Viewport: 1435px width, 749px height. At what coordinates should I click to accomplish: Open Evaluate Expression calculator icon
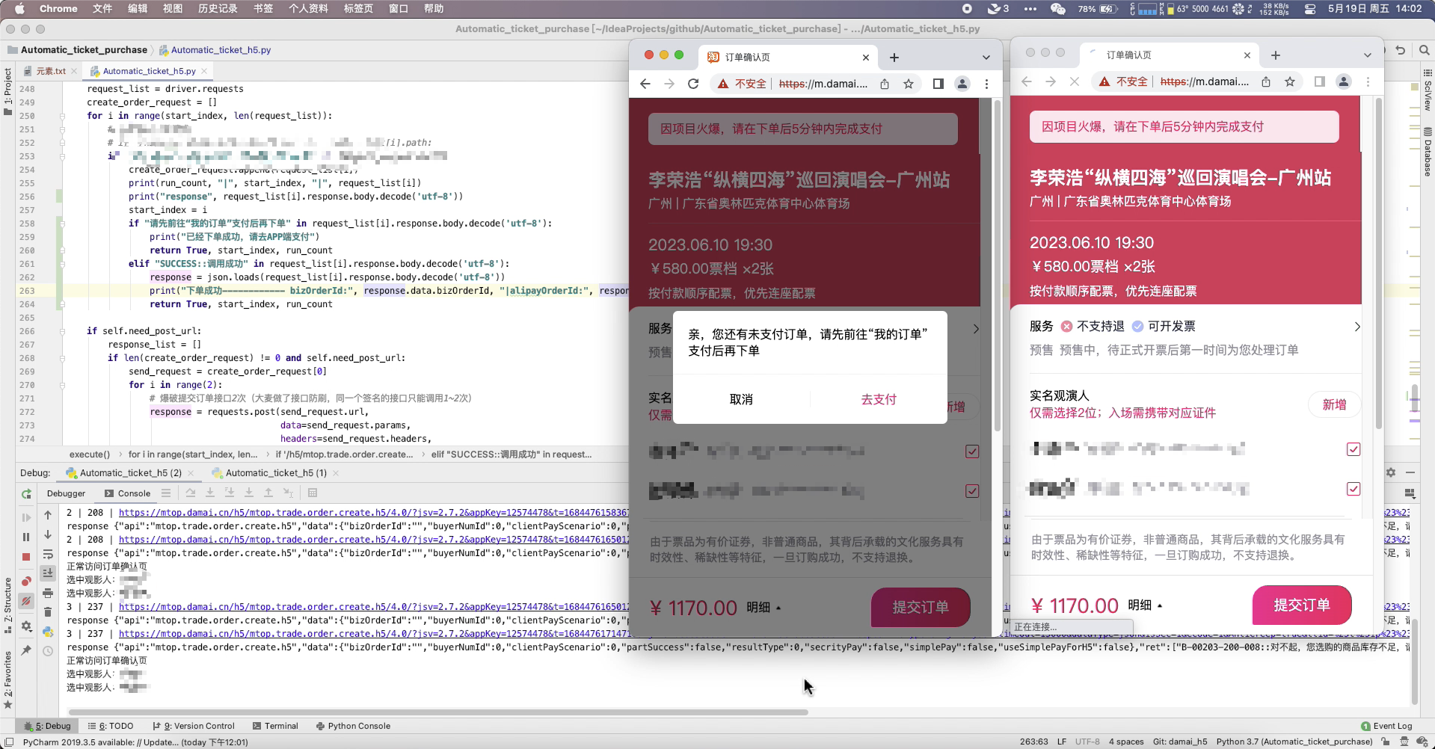click(x=313, y=493)
